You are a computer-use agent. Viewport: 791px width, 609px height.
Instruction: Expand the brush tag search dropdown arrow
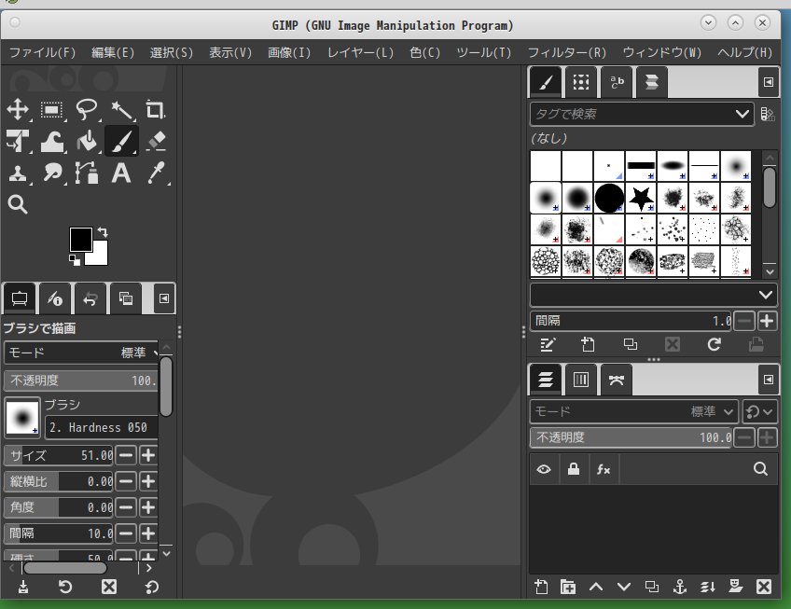742,114
